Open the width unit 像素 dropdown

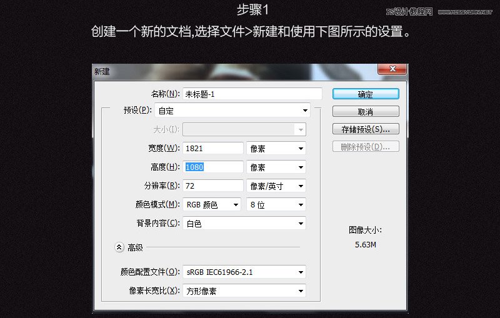pos(276,149)
